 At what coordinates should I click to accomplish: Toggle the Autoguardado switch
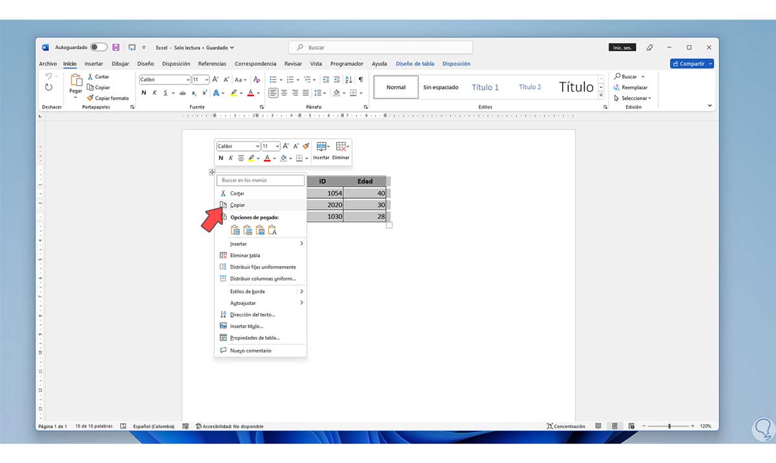click(x=98, y=47)
